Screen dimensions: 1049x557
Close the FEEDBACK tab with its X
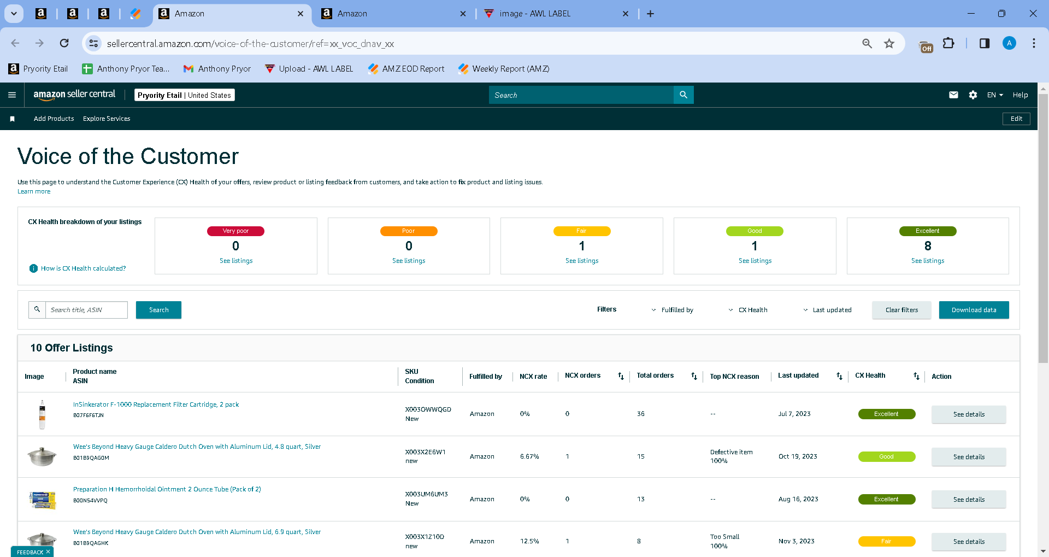[48, 552]
